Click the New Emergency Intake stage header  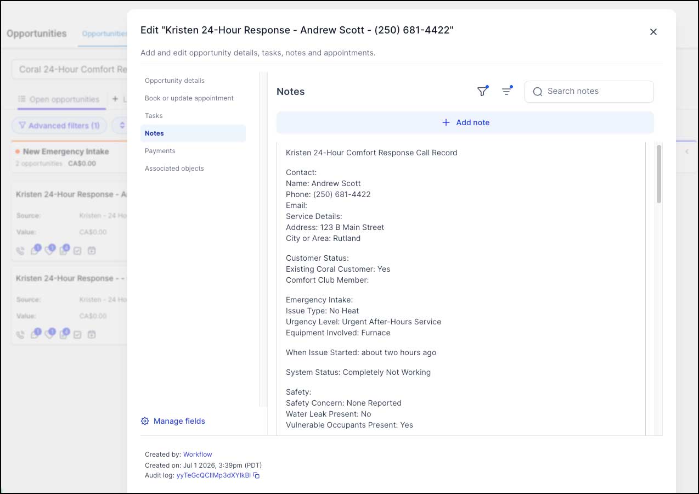click(x=66, y=151)
